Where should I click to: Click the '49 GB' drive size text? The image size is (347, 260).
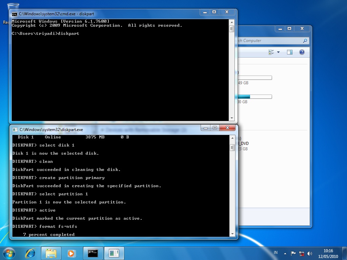tap(243, 83)
